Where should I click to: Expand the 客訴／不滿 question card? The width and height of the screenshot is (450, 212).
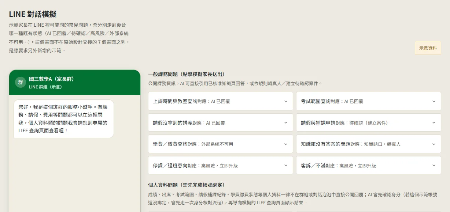tap(368, 166)
